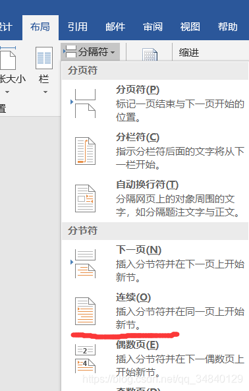Open the 帮助 tab
The height and width of the screenshot is (391, 249).
(x=227, y=27)
